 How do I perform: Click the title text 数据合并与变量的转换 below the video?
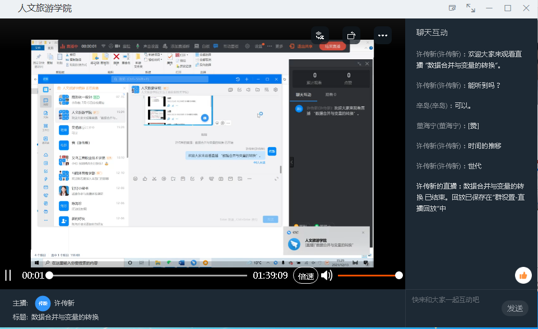(x=65, y=317)
